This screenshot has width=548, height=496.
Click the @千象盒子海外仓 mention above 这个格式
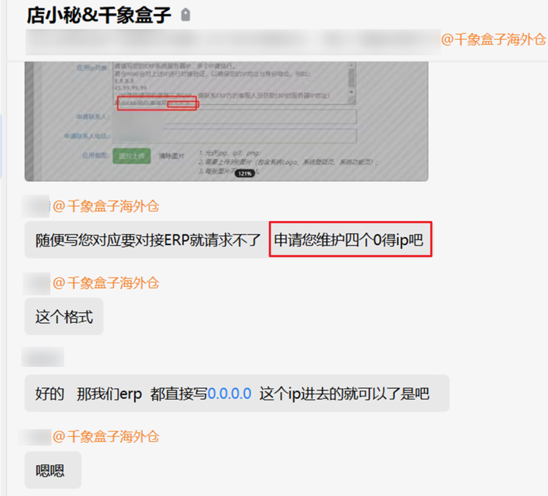coord(106,283)
